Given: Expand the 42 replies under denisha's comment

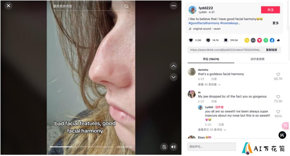Looking at the screenshot, I should point(209,84).
